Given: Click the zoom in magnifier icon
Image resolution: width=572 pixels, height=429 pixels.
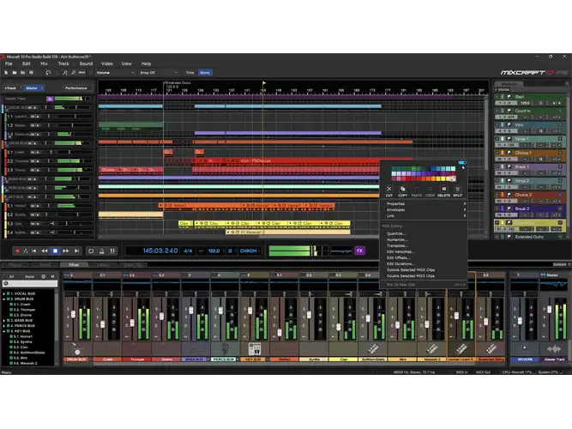Looking at the screenshot, I should click(65, 73).
